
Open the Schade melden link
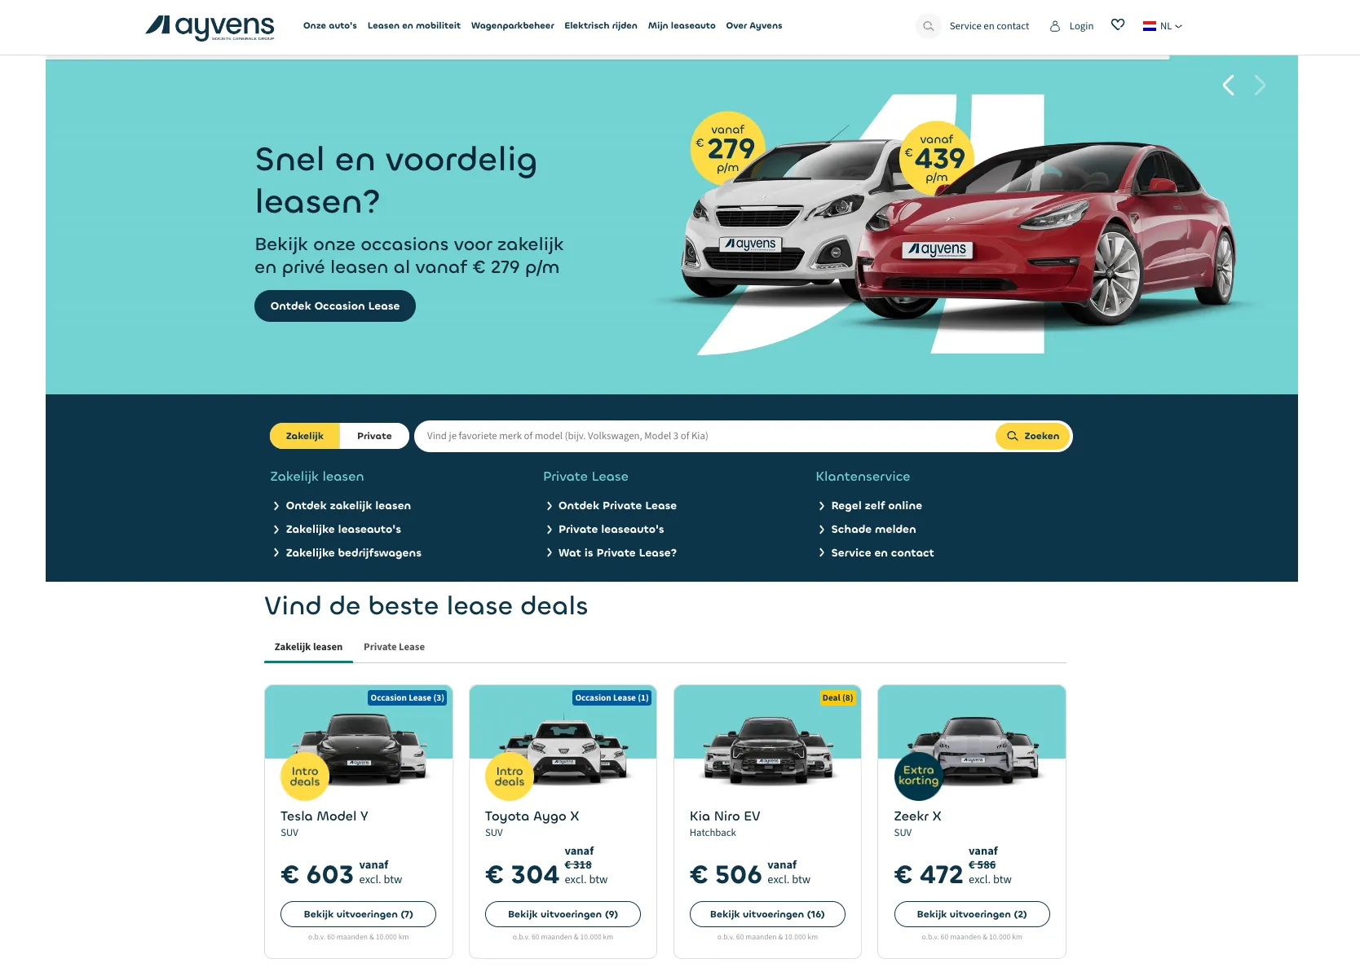click(x=873, y=530)
